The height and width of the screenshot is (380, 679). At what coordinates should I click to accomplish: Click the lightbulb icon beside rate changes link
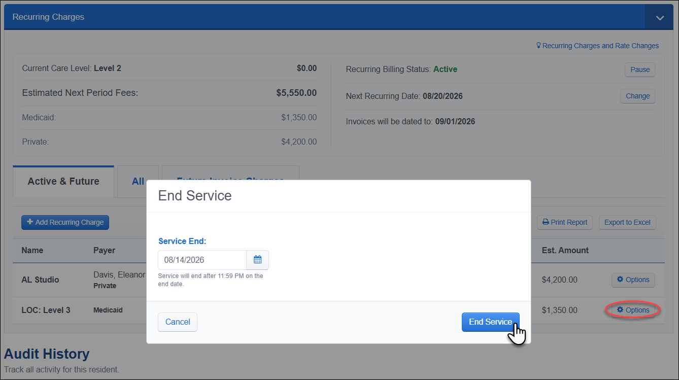[539, 46]
